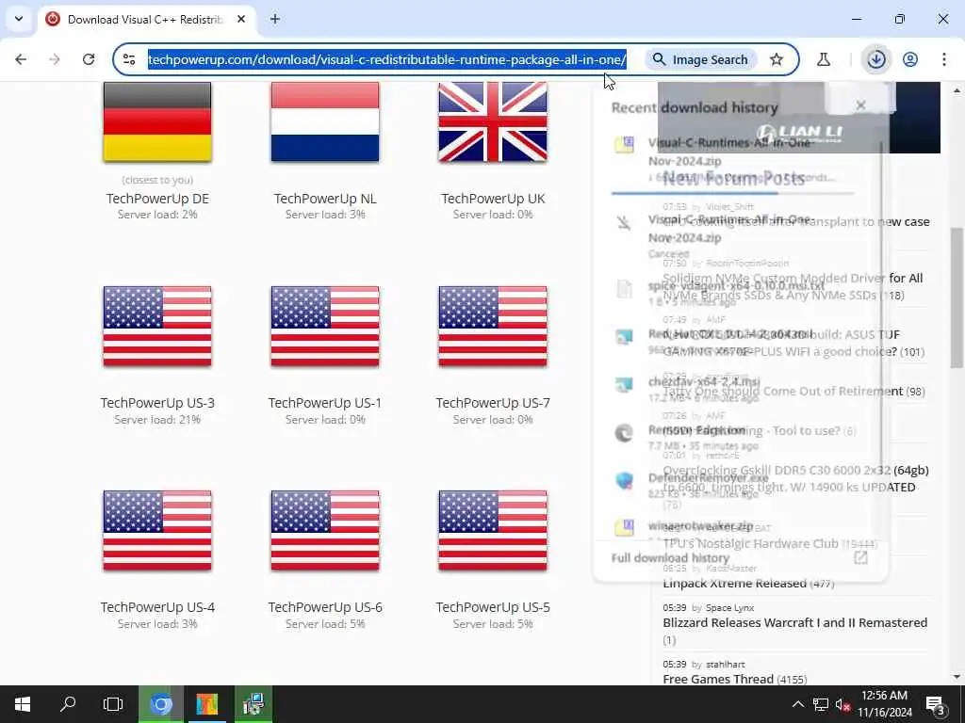Open Blizzard Releases Warcraft I and II Remastered
This screenshot has width=965, height=723.
point(795,622)
